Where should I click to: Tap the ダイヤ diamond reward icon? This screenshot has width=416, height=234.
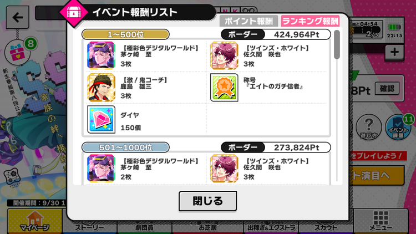(x=101, y=119)
